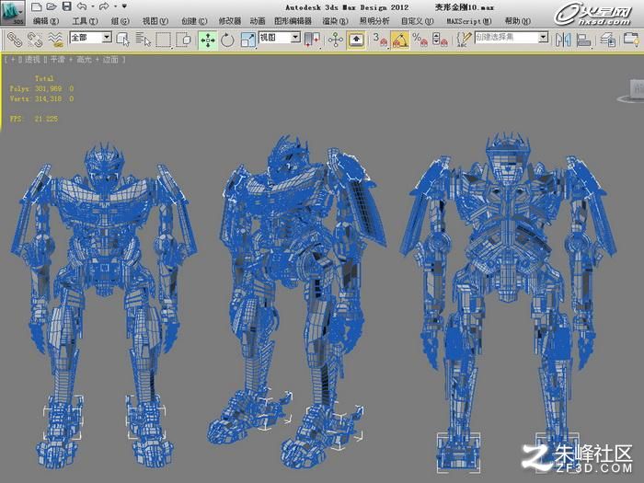Select the Unlink Selection tool
The image size is (644, 483).
35,40
